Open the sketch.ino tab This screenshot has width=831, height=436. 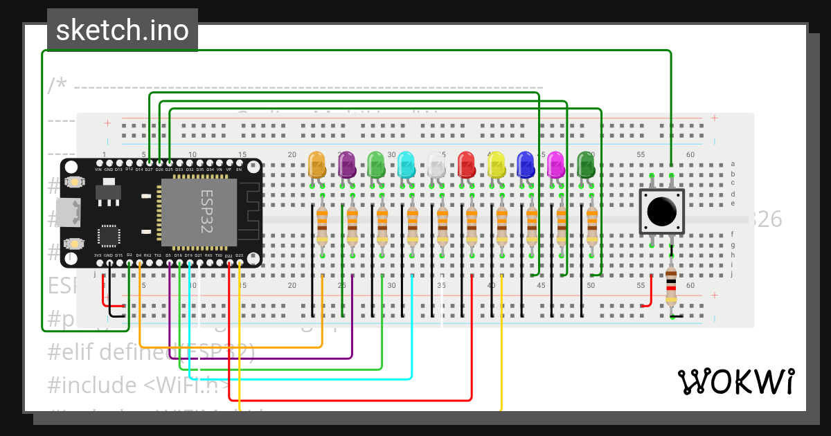coord(123,30)
